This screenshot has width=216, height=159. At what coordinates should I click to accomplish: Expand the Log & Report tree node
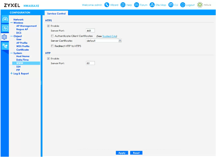click(12, 73)
